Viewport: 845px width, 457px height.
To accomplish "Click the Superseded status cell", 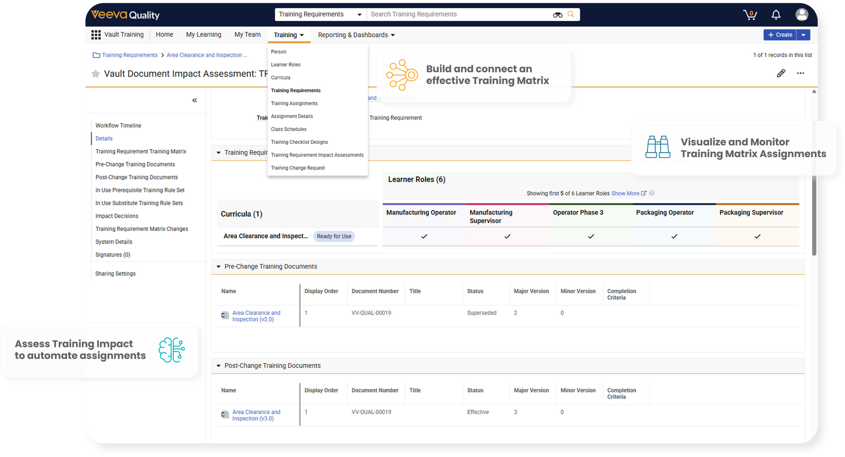I will (x=482, y=313).
